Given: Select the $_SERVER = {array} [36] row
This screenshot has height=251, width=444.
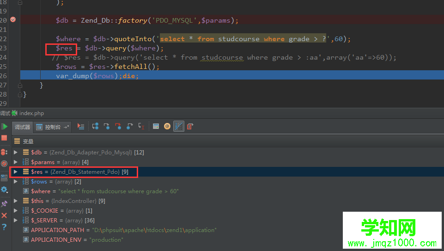Looking at the screenshot, I should (228, 220).
